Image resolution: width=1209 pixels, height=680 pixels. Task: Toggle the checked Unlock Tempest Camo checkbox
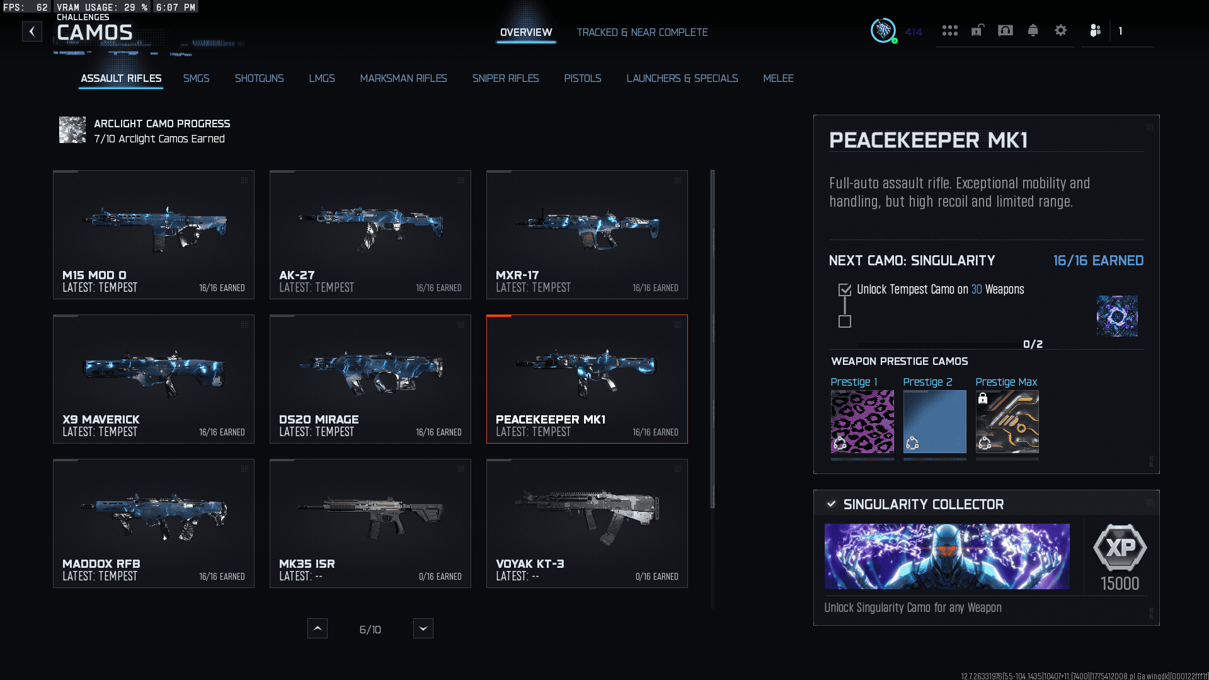845,290
